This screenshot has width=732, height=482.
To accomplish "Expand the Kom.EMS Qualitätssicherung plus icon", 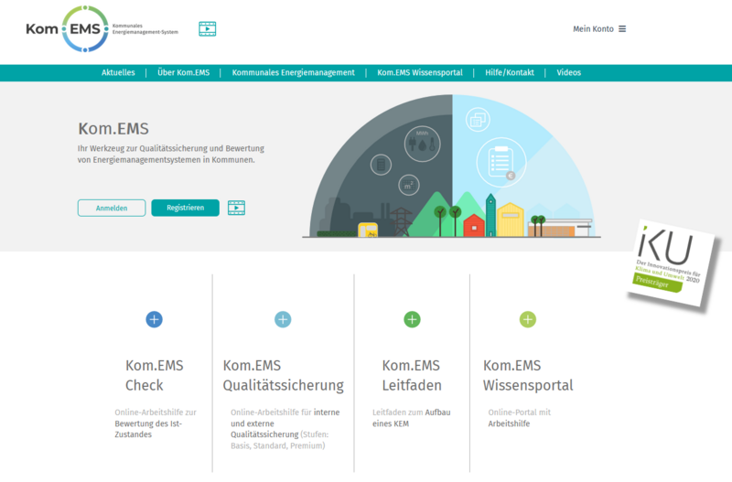I will [x=283, y=319].
